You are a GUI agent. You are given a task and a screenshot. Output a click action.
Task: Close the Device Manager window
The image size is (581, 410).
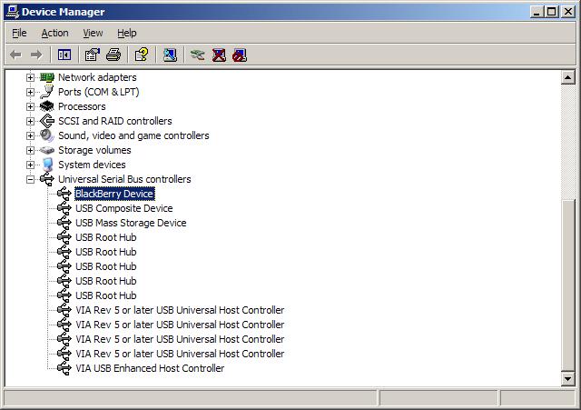pos(568,12)
